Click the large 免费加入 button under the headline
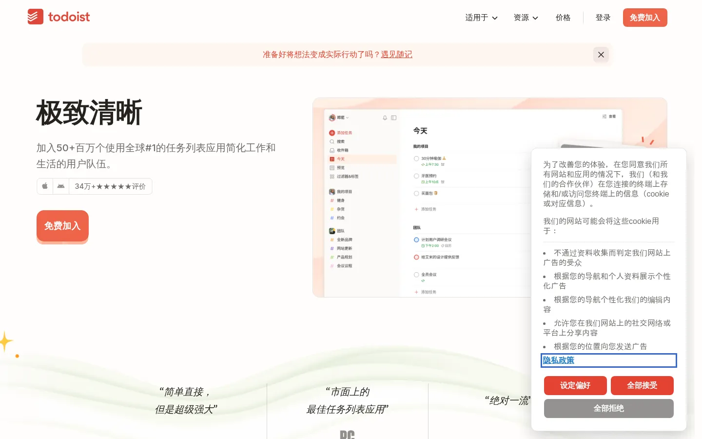702x439 pixels. [x=62, y=226]
